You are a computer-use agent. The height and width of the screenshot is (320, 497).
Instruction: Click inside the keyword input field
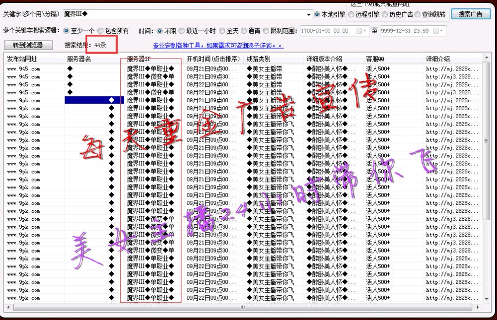tap(184, 14)
